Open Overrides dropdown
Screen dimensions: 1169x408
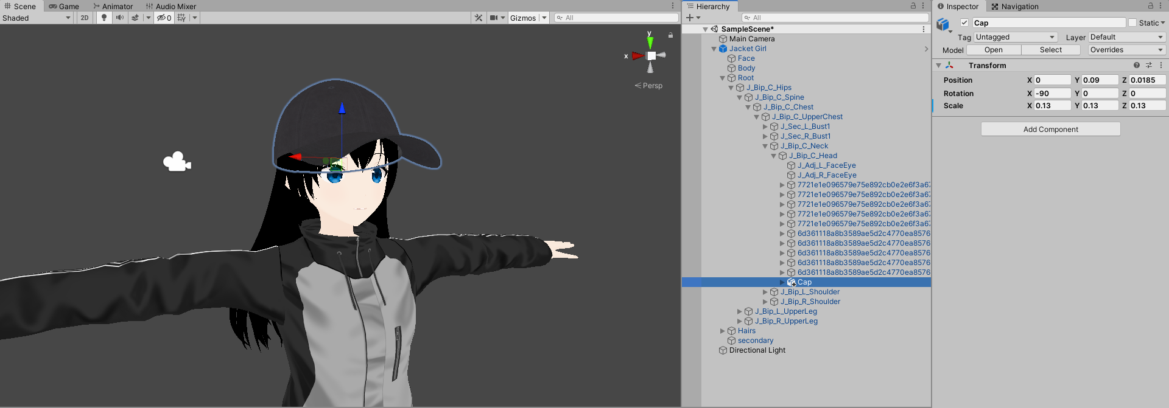[x=1126, y=50]
